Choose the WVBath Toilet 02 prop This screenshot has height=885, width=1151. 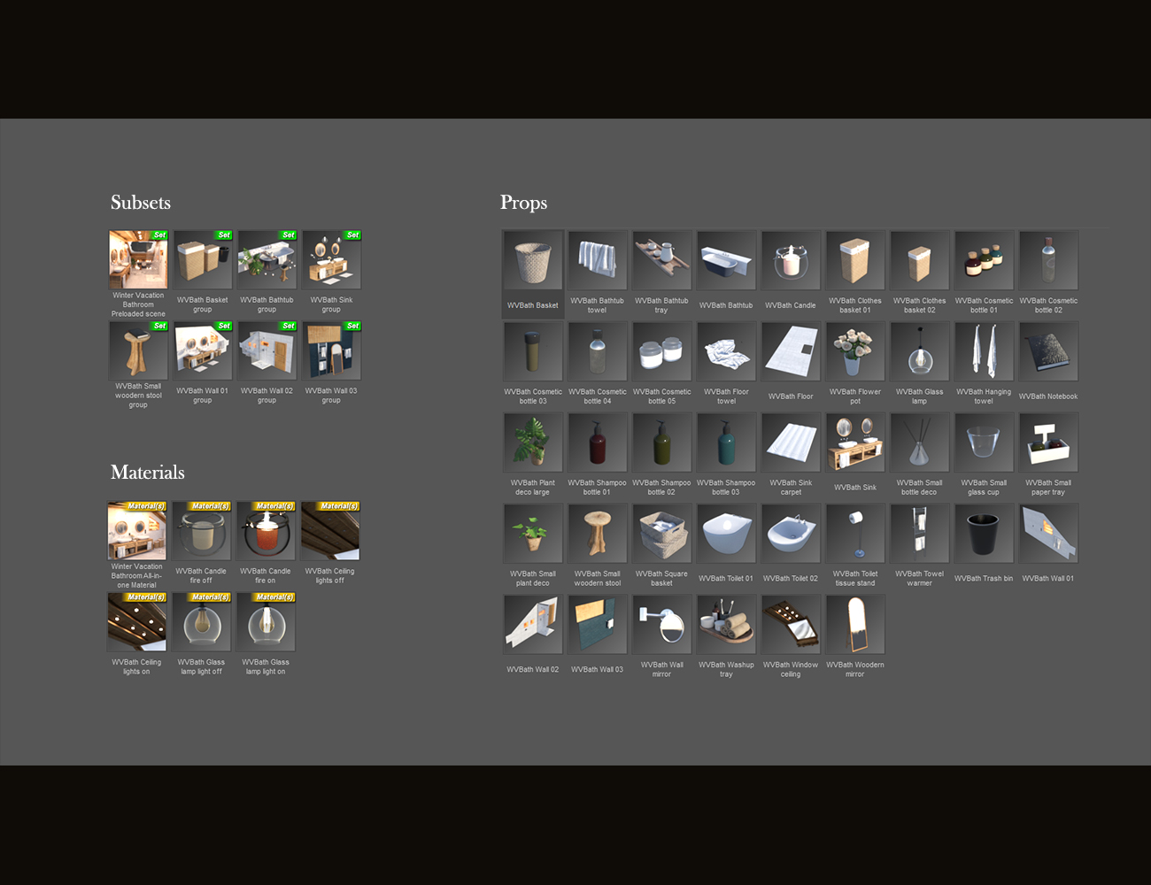coord(791,534)
